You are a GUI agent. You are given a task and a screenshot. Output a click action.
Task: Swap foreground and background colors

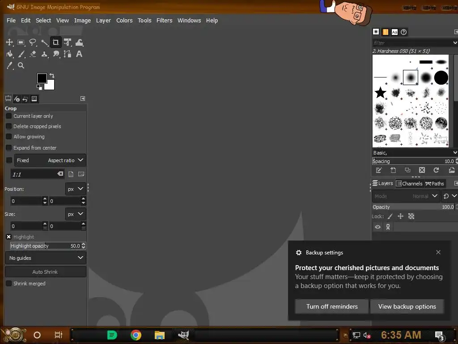[x=52, y=75]
